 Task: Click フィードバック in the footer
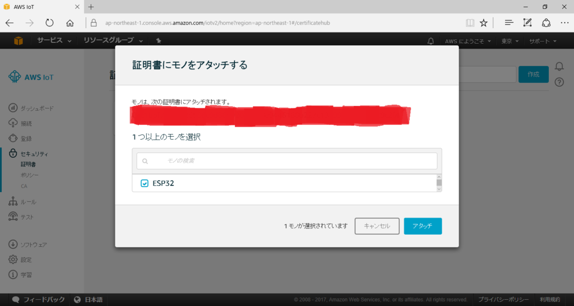coord(39,299)
